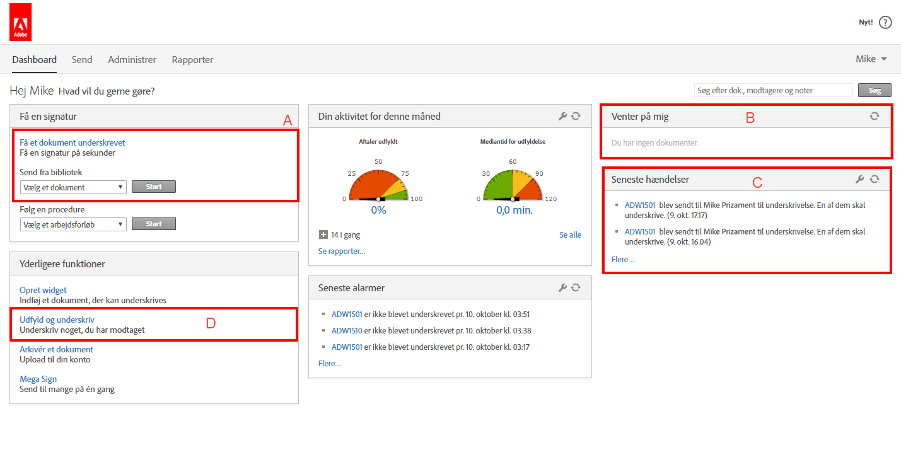Refresh the Din aktivitet for denne måned panel

pyautogui.click(x=576, y=116)
